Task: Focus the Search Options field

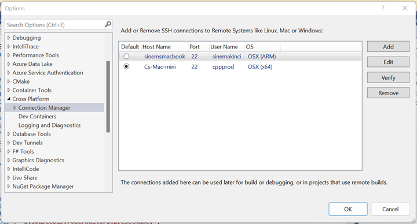Action: tap(54, 25)
